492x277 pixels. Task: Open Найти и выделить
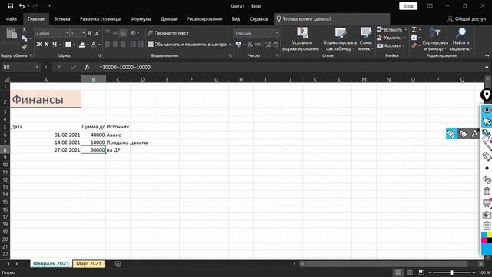(x=461, y=39)
